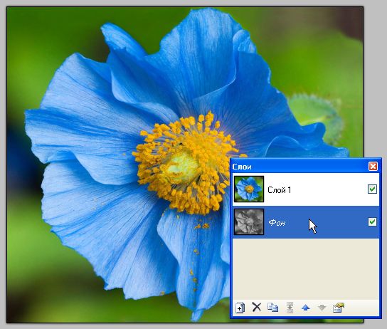The image size is (387, 329).
Task: Open layer properties icon
Action: [x=339, y=308]
